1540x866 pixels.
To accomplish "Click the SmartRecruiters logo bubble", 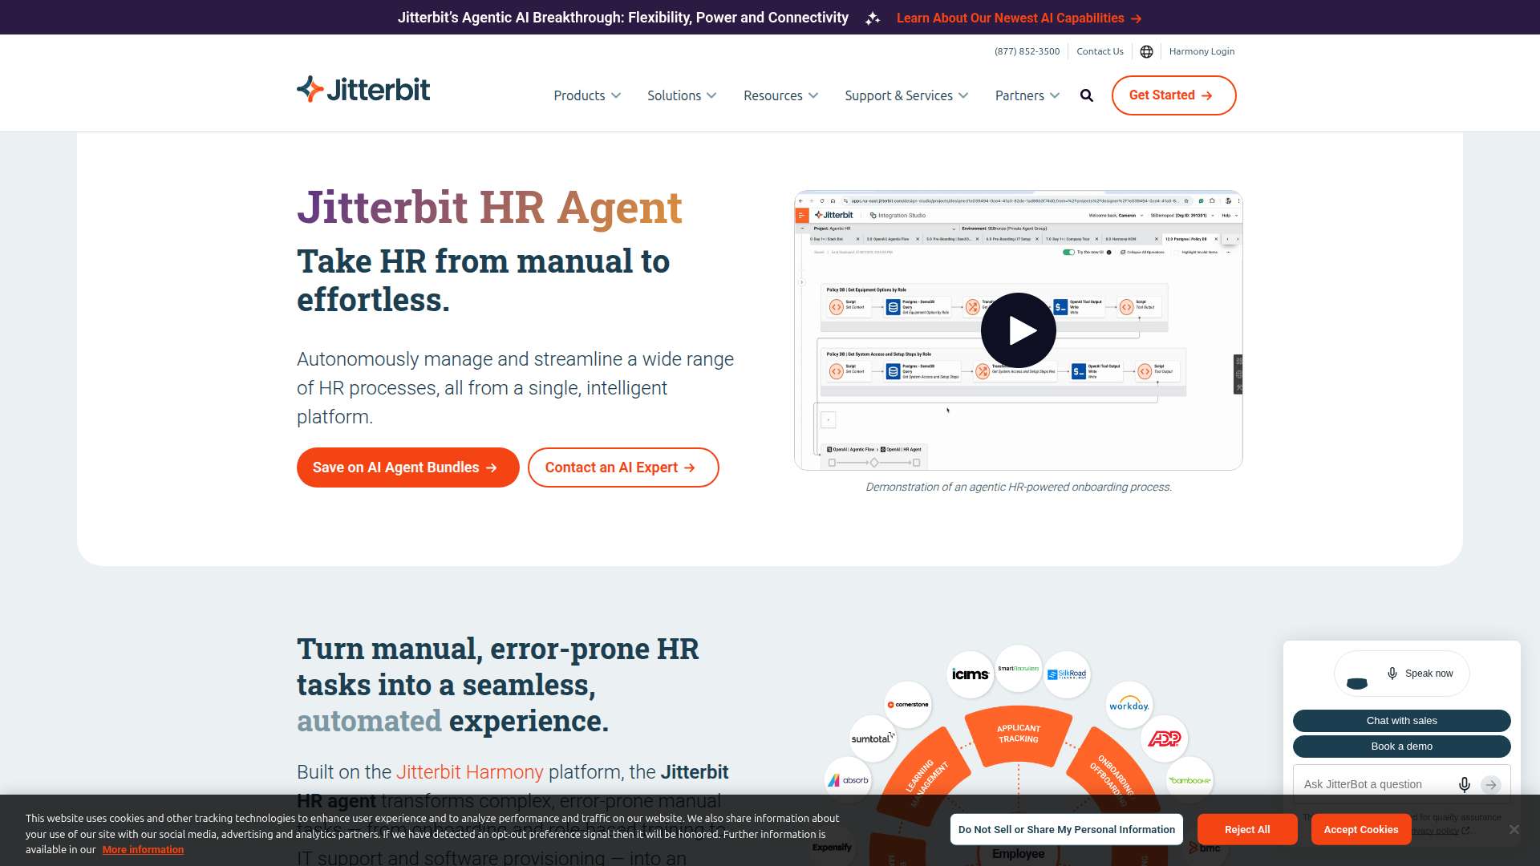I will tap(1019, 668).
